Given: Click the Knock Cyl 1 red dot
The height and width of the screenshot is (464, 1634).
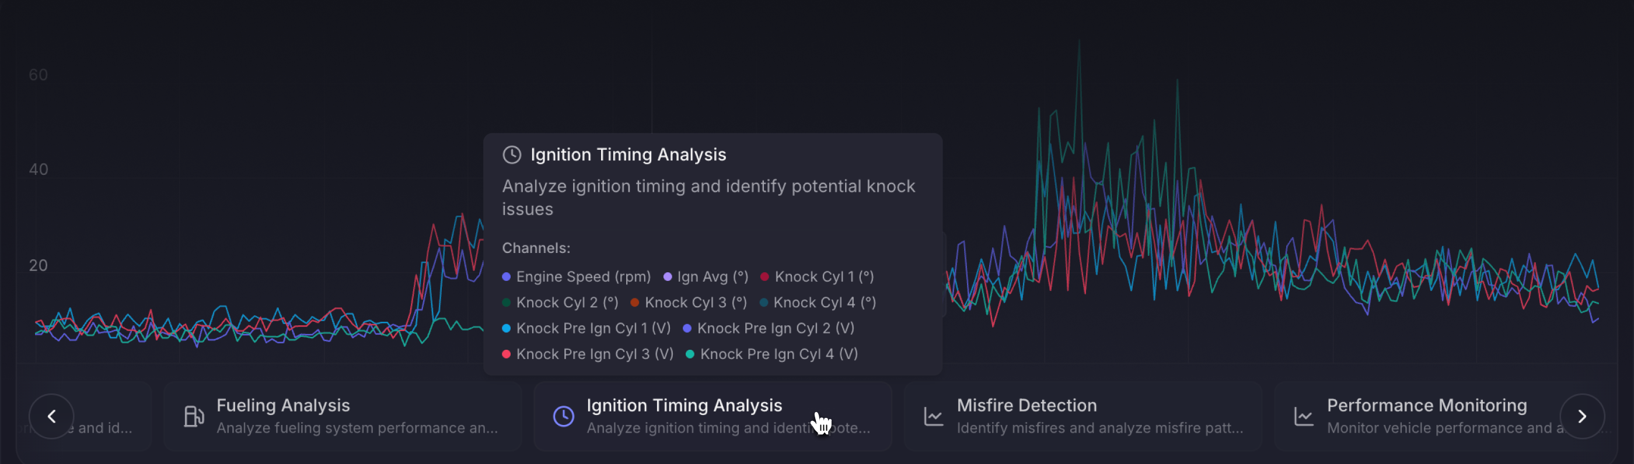Looking at the screenshot, I should coord(764,277).
